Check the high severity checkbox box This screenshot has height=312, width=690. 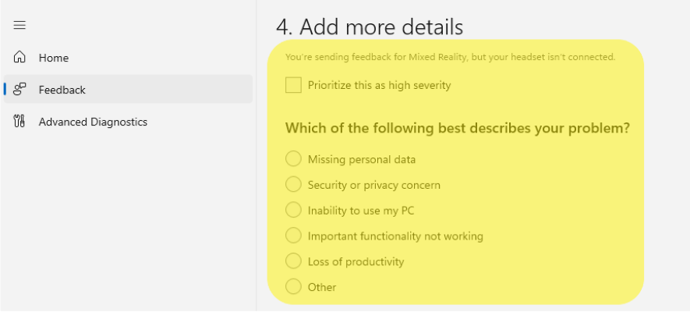[293, 85]
